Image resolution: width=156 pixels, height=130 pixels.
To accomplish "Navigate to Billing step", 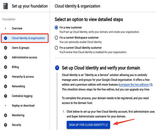I will 15,67.
